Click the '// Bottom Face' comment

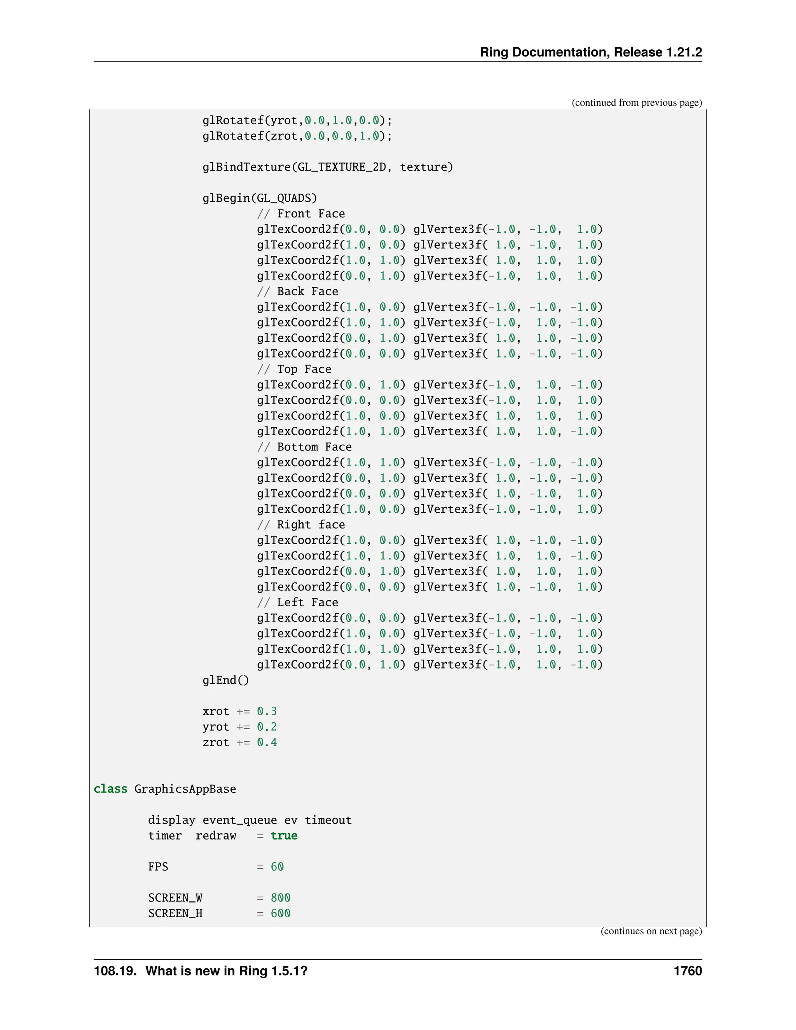coord(304,447)
